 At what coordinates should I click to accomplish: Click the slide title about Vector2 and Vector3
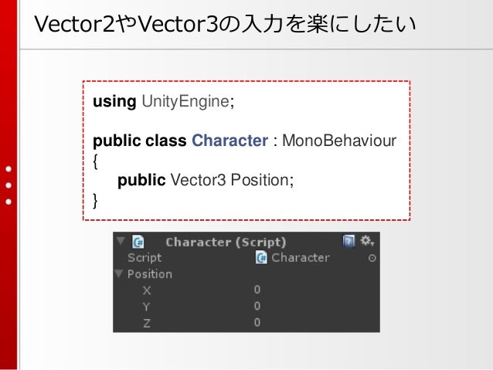(225, 24)
